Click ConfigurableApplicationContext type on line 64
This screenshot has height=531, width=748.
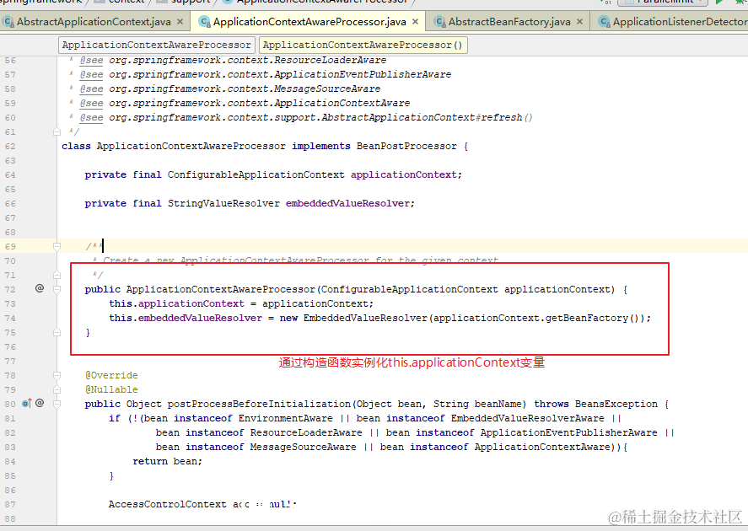(256, 174)
